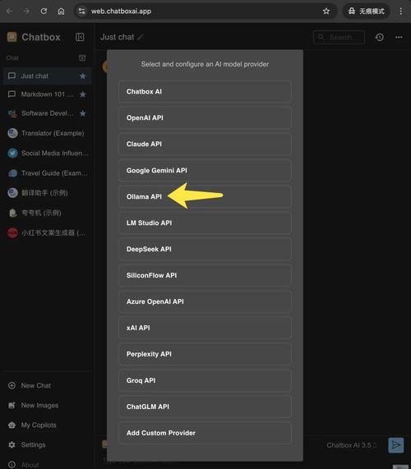Open the incognito mode indicator

click(x=366, y=11)
